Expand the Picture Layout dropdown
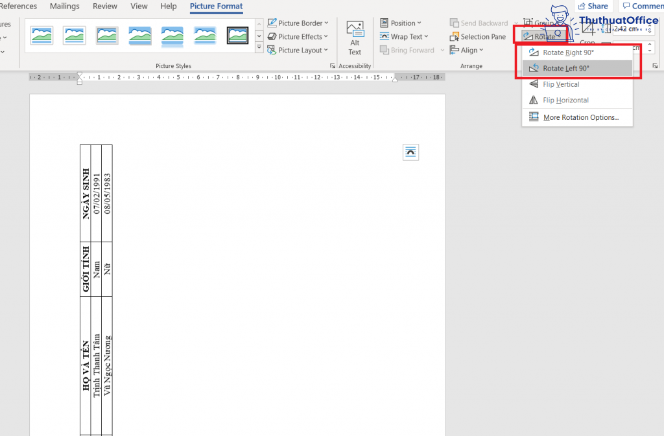Viewport: 664px width, 436px height. point(298,50)
